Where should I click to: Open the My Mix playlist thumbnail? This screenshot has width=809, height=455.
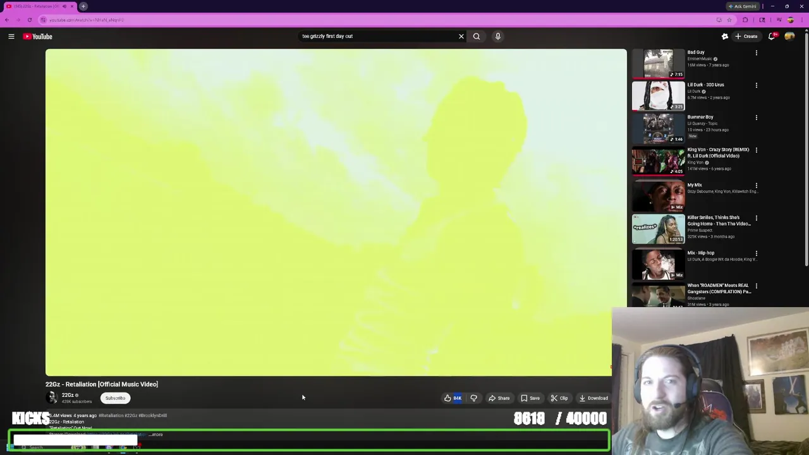tap(658, 196)
